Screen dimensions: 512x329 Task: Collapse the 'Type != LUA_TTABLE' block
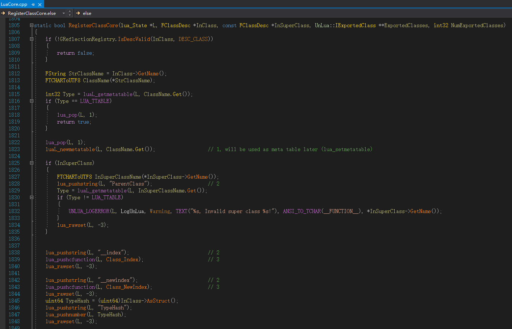32,197
